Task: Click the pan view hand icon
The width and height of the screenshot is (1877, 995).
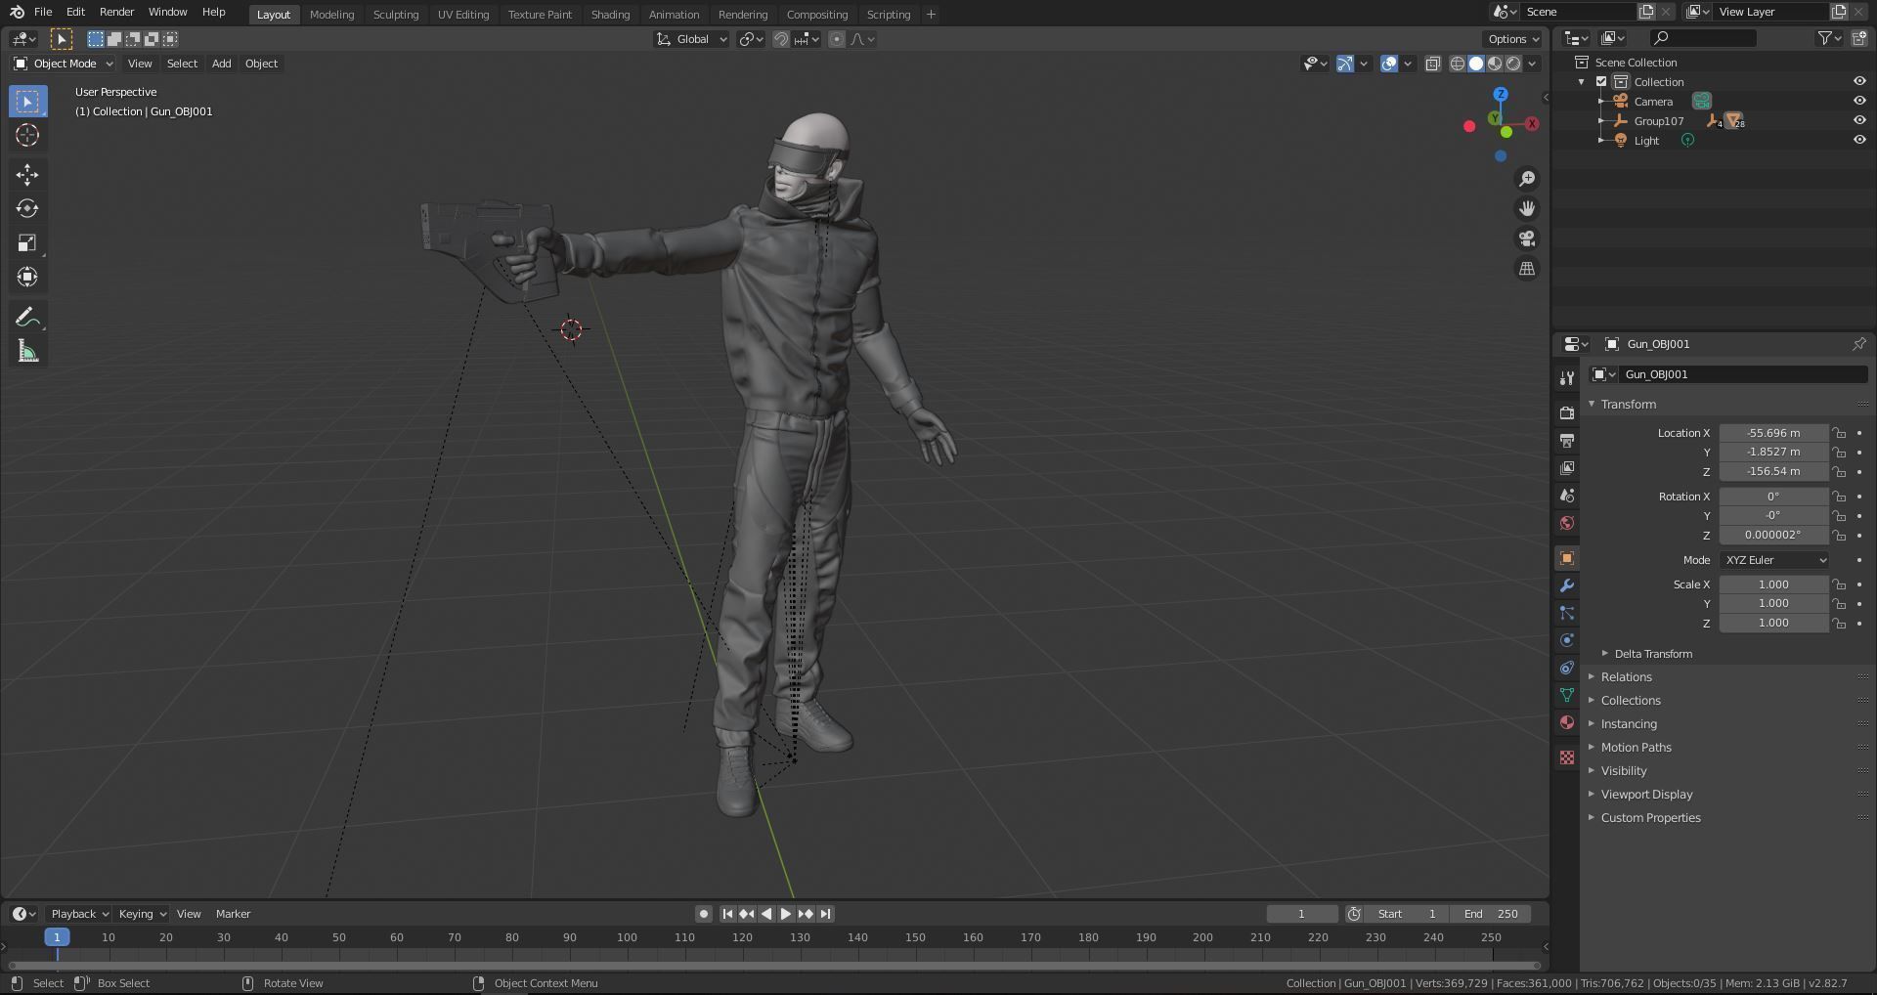Action: tap(1527, 208)
